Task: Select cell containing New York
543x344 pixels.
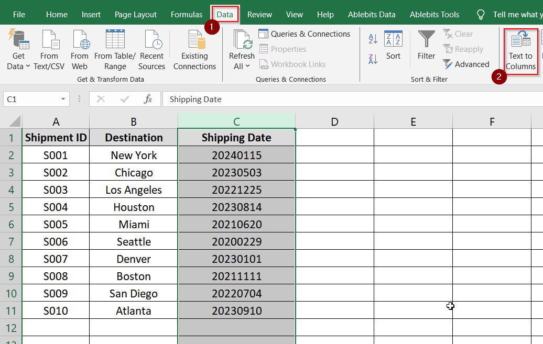Action: pos(134,155)
